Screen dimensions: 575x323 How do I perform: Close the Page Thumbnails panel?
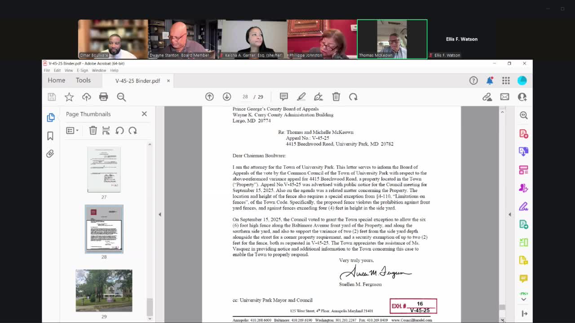(144, 114)
